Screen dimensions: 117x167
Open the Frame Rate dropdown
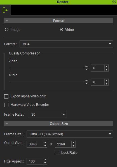coord(47,115)
